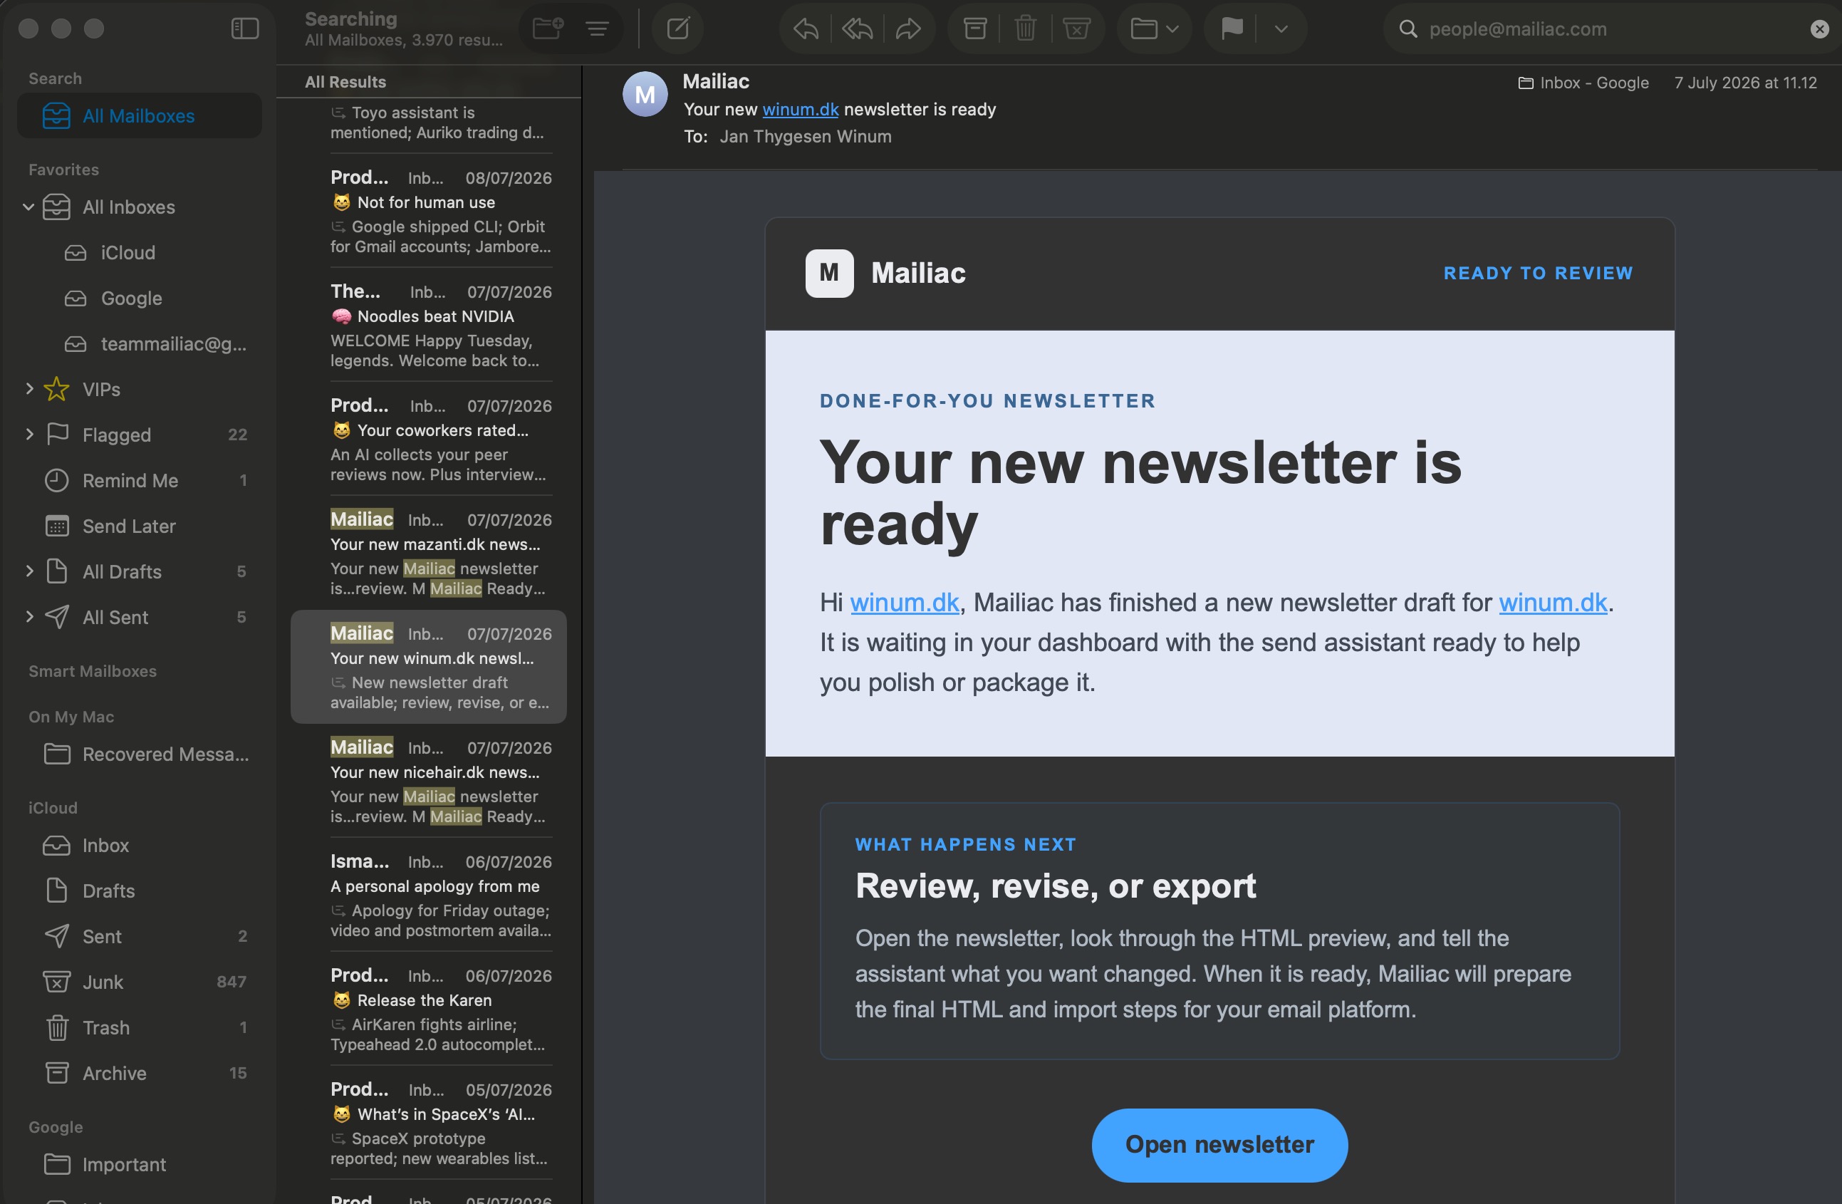
Task: Select the 'Release the Karen' email
Action: point(429,1008)
